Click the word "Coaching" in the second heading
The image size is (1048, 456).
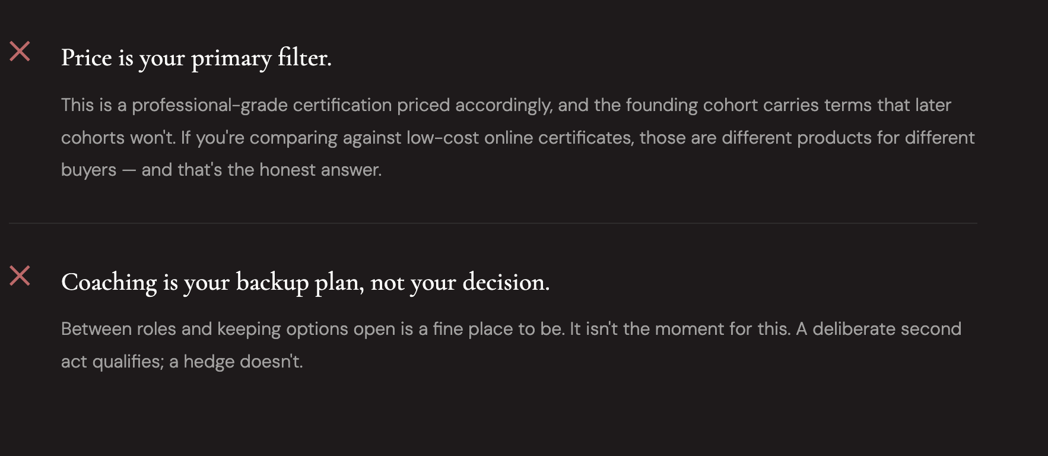coord(109,282)
